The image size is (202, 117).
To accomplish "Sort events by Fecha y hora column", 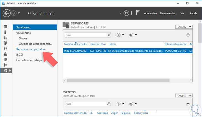I will pos(141,113).
